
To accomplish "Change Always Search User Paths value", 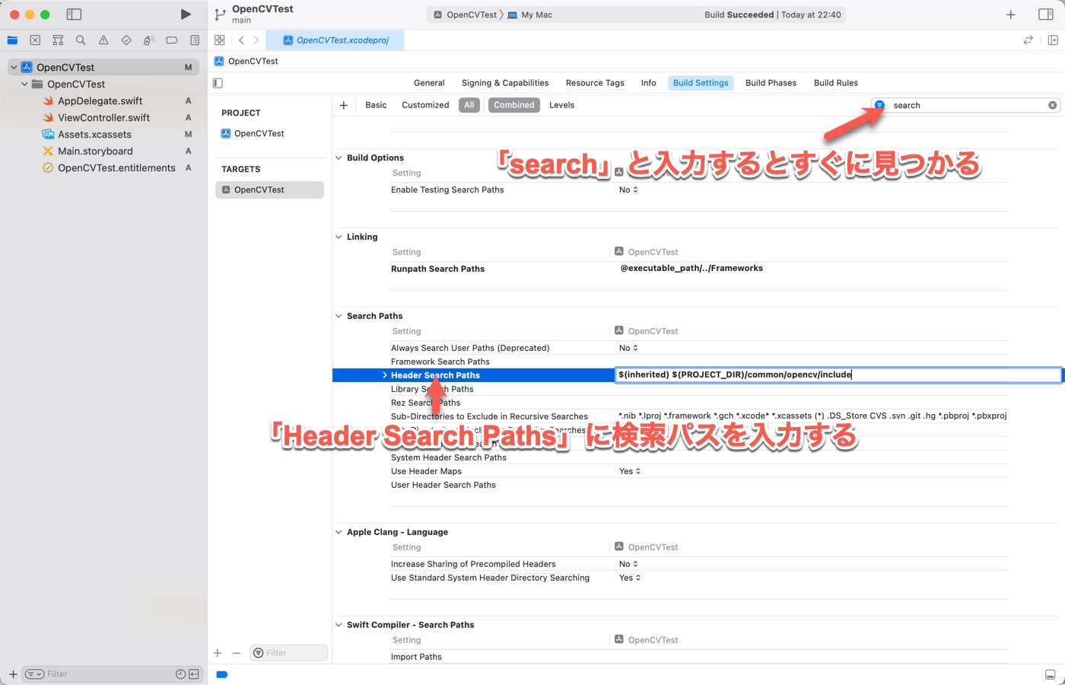I will click(628, 348).
